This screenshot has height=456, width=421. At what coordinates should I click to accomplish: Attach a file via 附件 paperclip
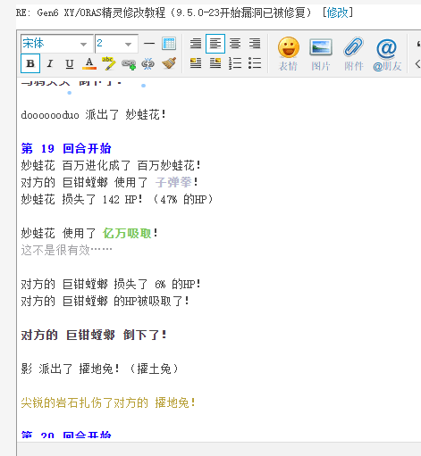pos(354,54)
